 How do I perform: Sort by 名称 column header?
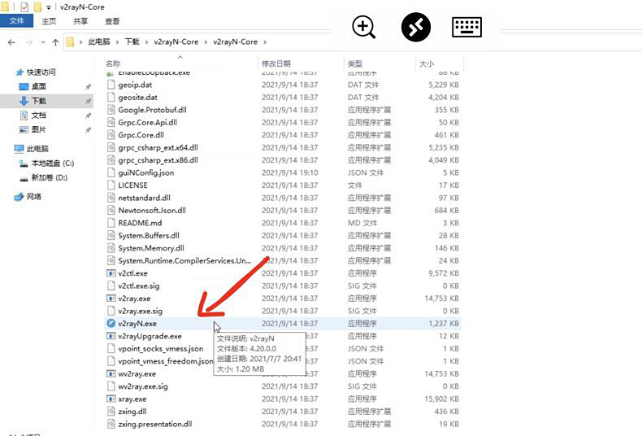113,63
